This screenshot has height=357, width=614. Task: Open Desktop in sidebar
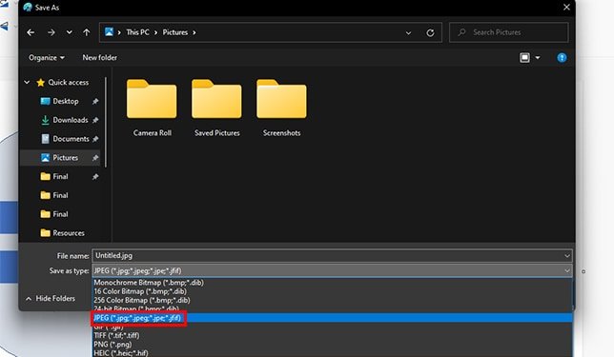(x=66, y=101)
